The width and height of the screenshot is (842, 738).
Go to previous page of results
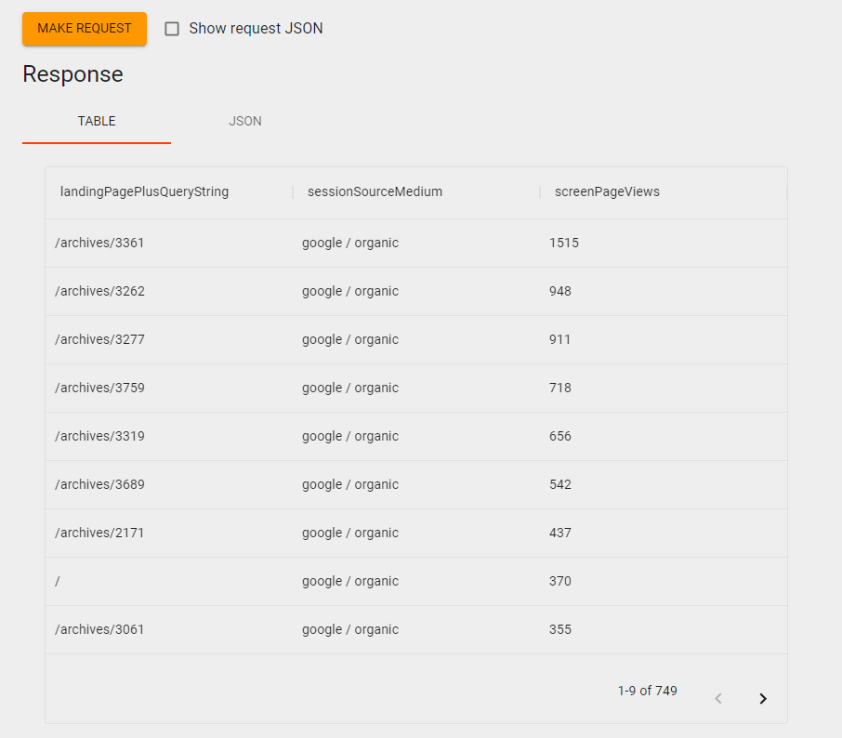[718, 698]
